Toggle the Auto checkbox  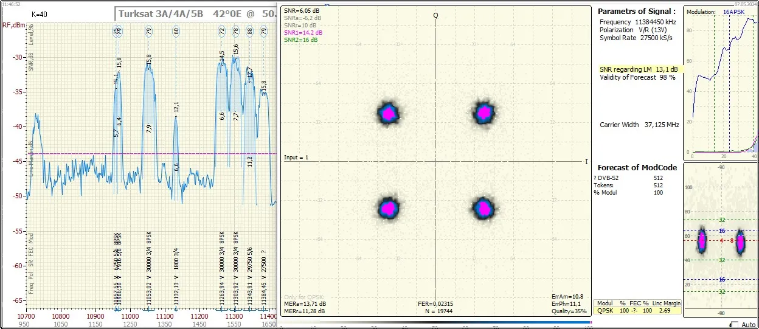[735, 325]
